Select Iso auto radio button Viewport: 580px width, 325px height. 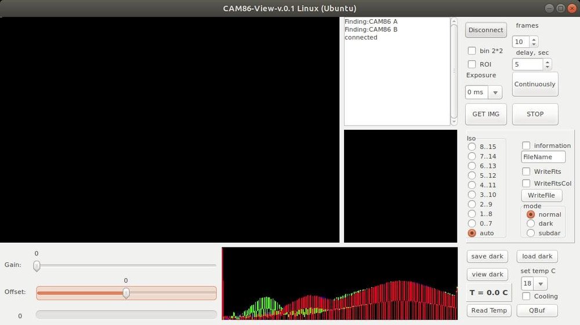click(472, 233)
